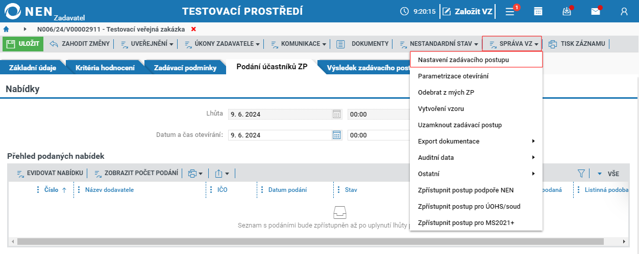
Task: Open the ÚKONY ZADAVATELE dropdown
Action: click(222, 44)
